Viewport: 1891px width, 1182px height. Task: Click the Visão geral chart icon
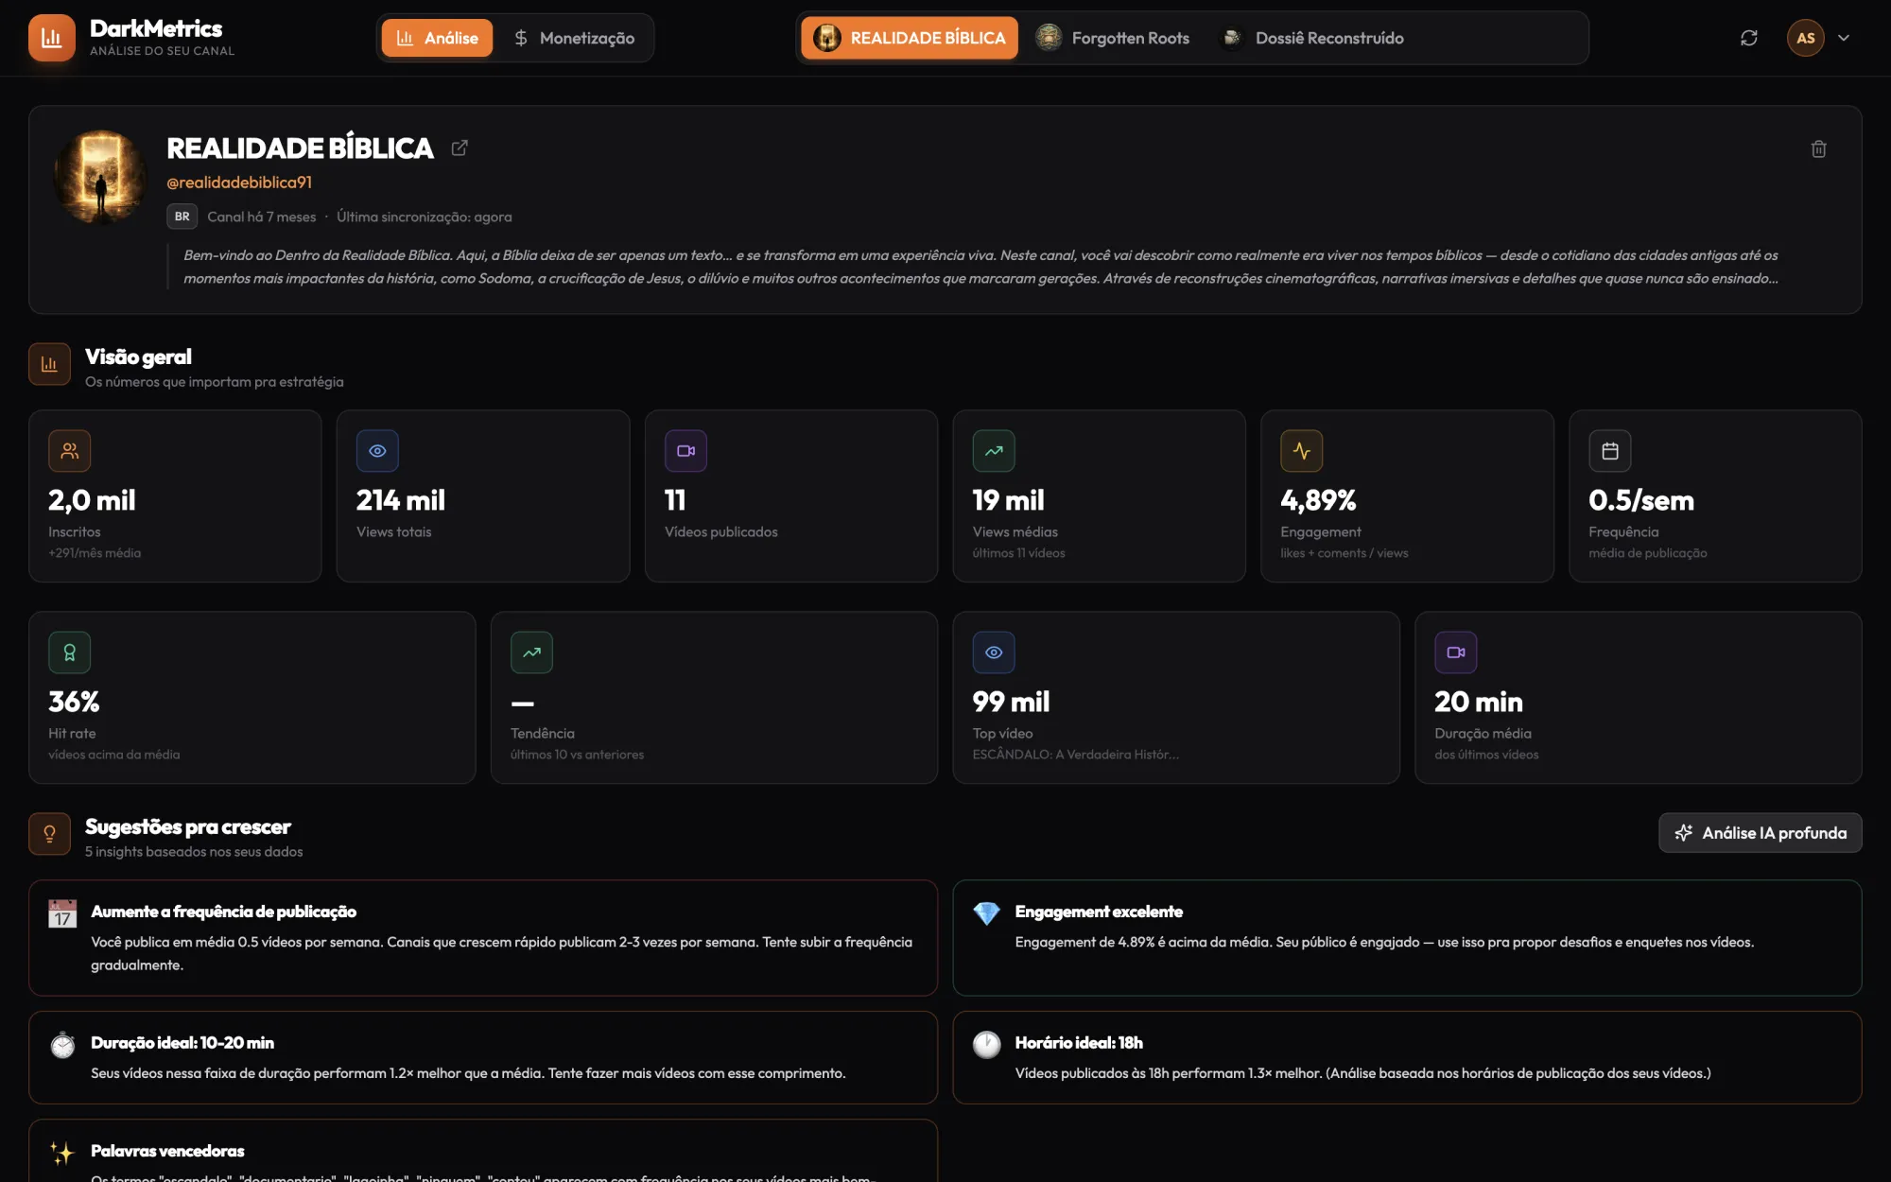pos(49,364)
